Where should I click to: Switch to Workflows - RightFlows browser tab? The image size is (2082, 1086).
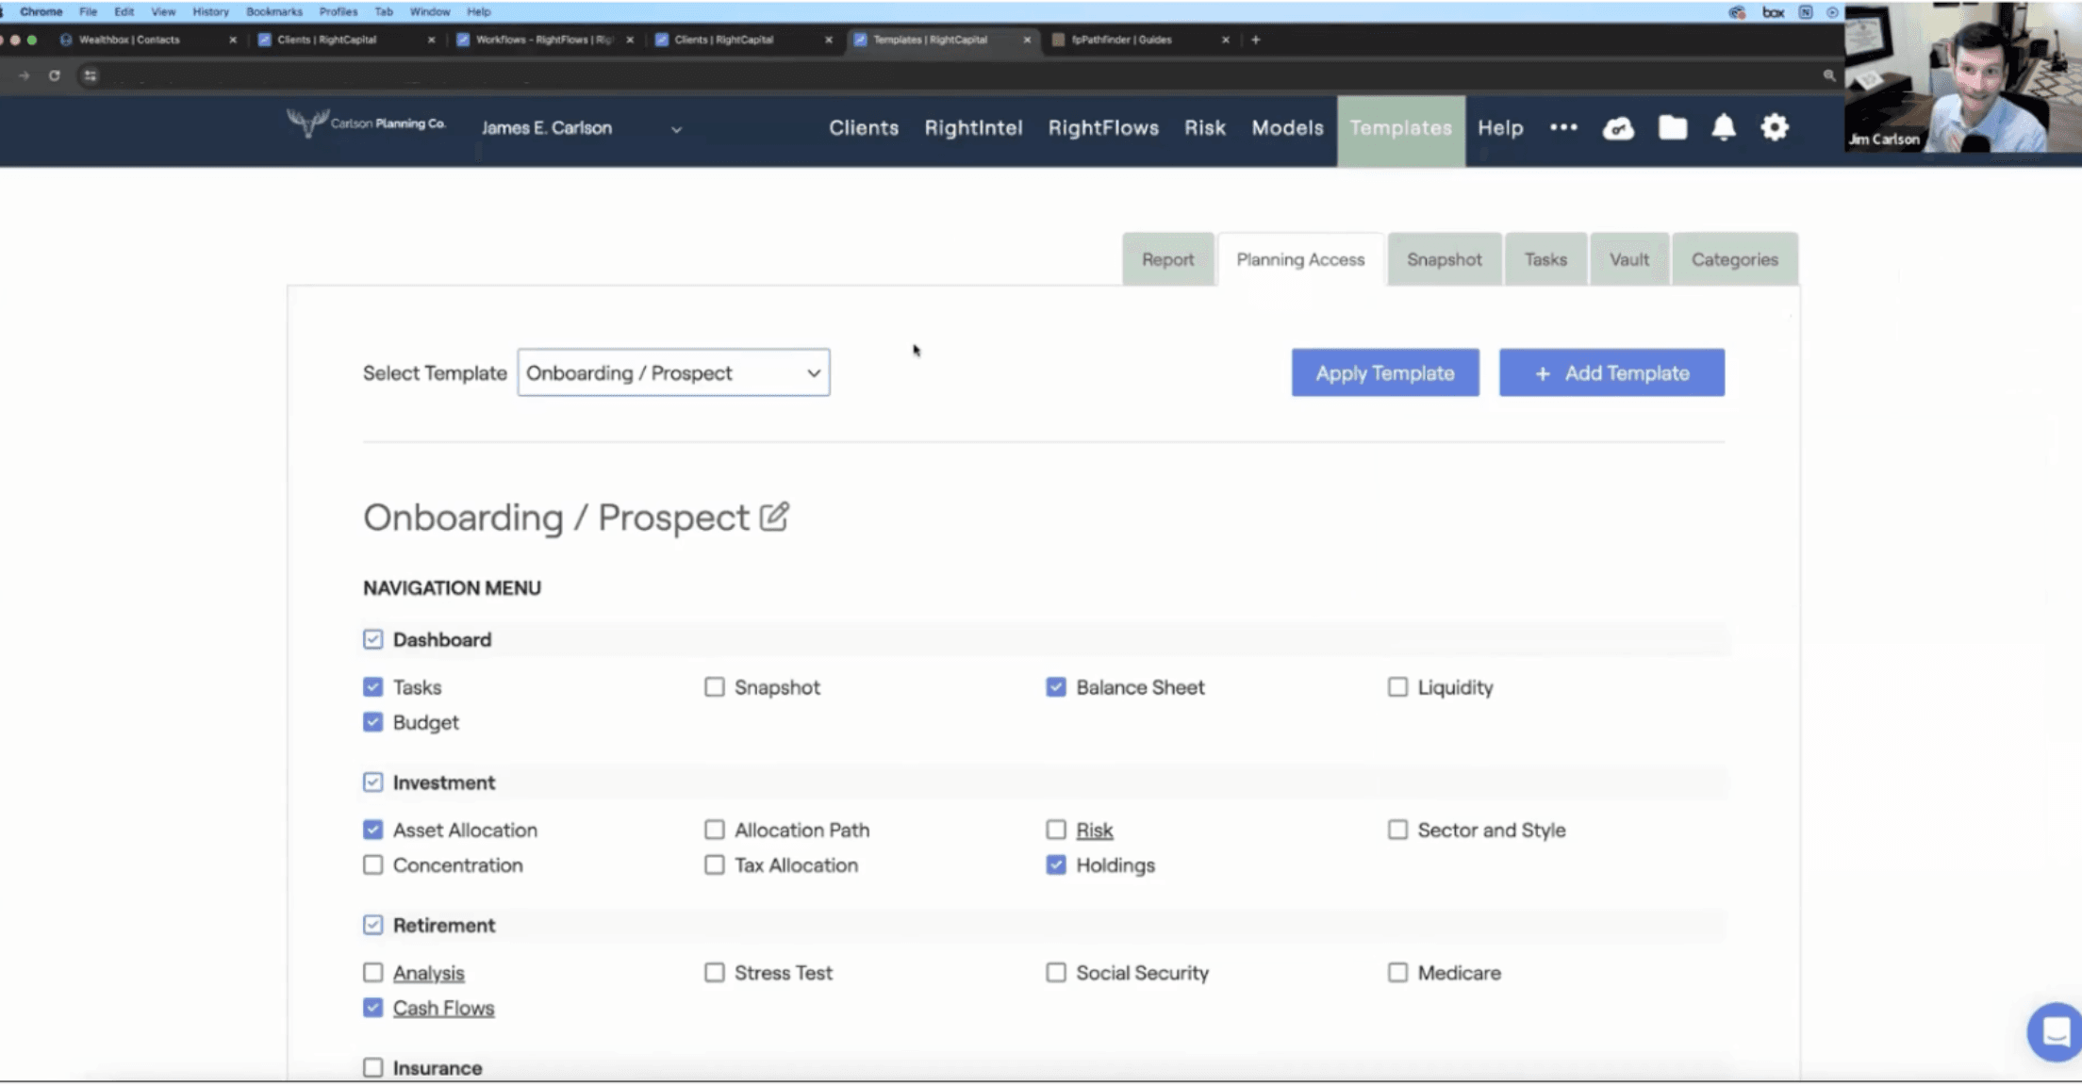click(544, 40)
